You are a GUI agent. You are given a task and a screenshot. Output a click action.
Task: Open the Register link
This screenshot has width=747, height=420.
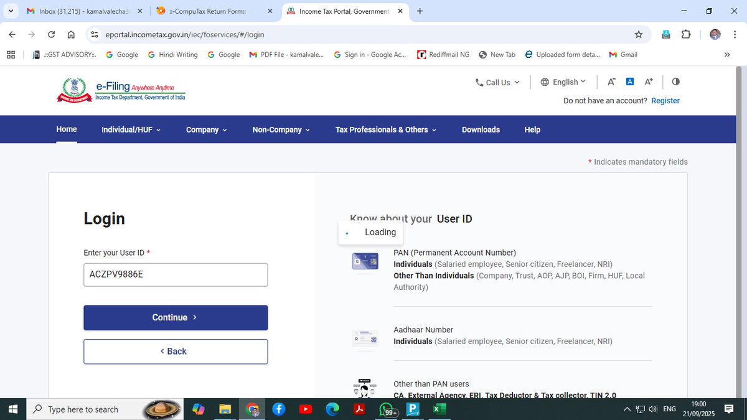click(x=665, y=100)
